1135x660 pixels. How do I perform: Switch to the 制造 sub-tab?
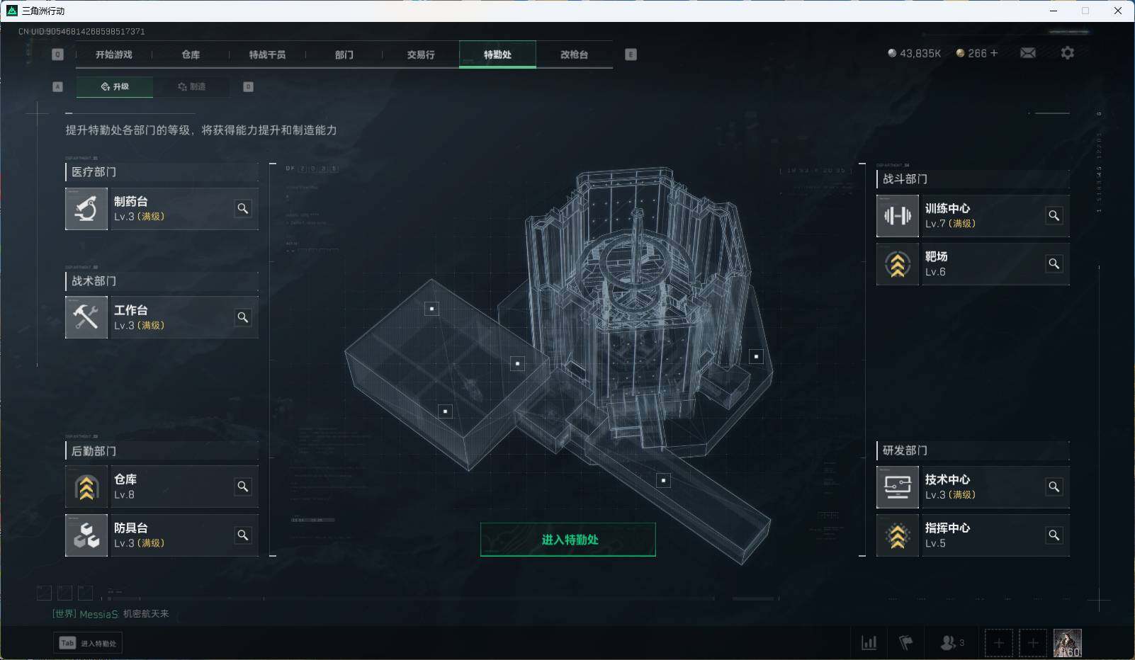(192, 86)
